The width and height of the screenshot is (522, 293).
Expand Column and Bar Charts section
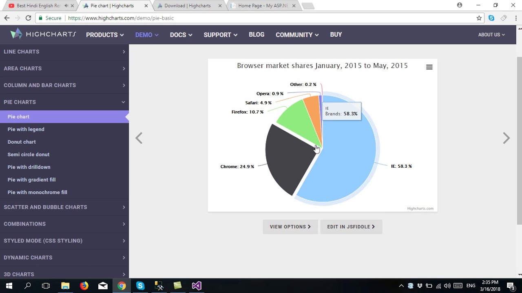click(64, 85)
